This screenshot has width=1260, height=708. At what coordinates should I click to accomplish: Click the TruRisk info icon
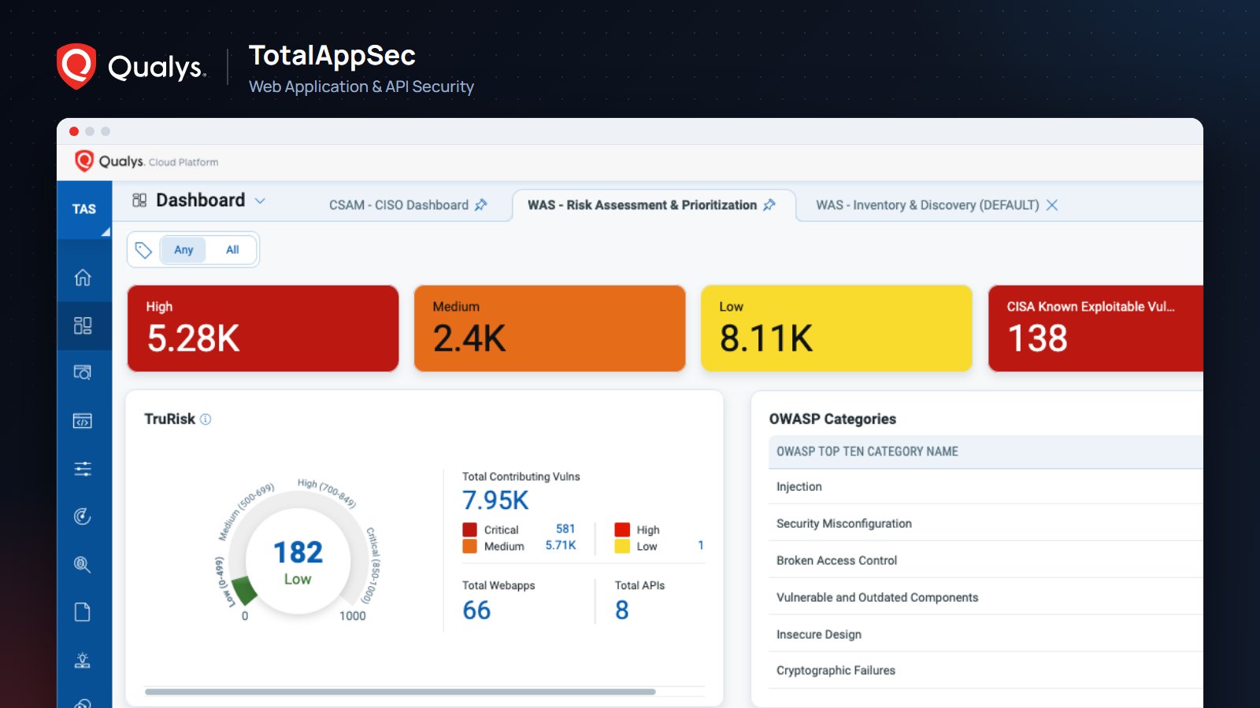(x=206, y=419)
